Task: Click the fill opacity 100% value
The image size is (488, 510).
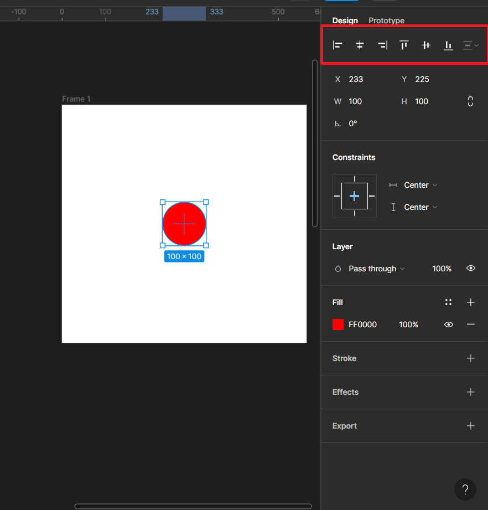Action: [x=408, y=324]
